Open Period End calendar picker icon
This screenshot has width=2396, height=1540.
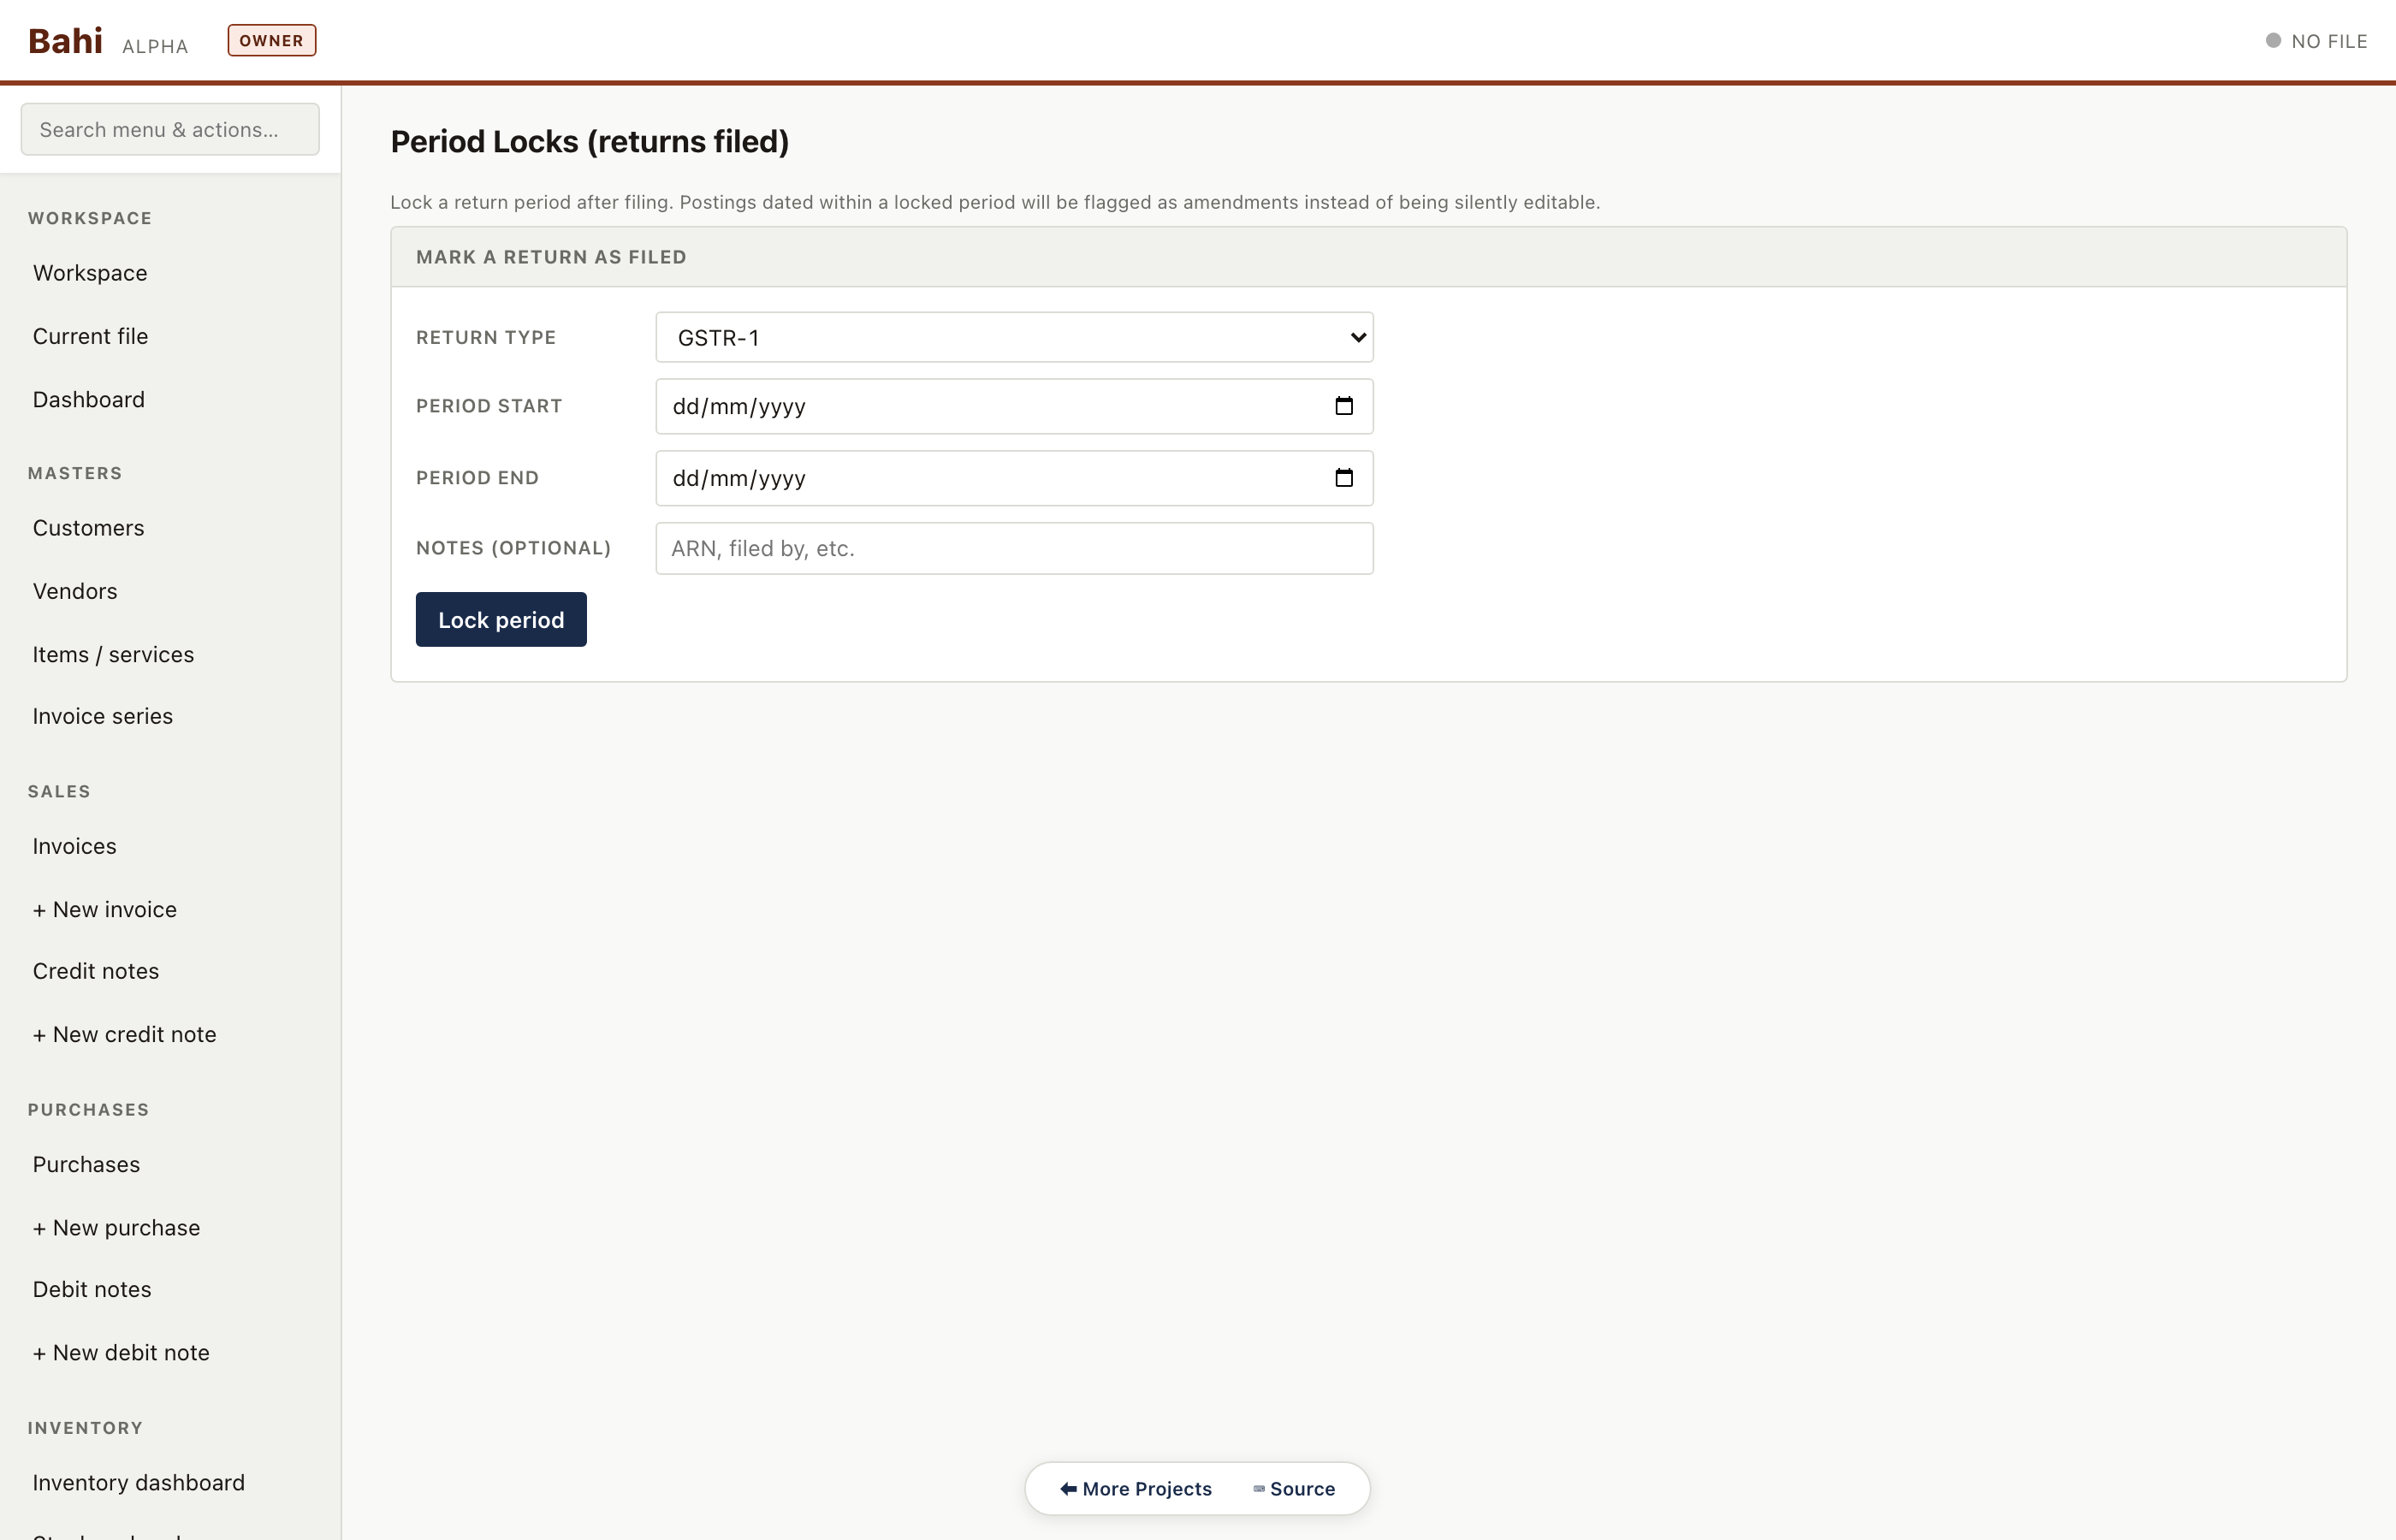click(x=1344, y=478)
